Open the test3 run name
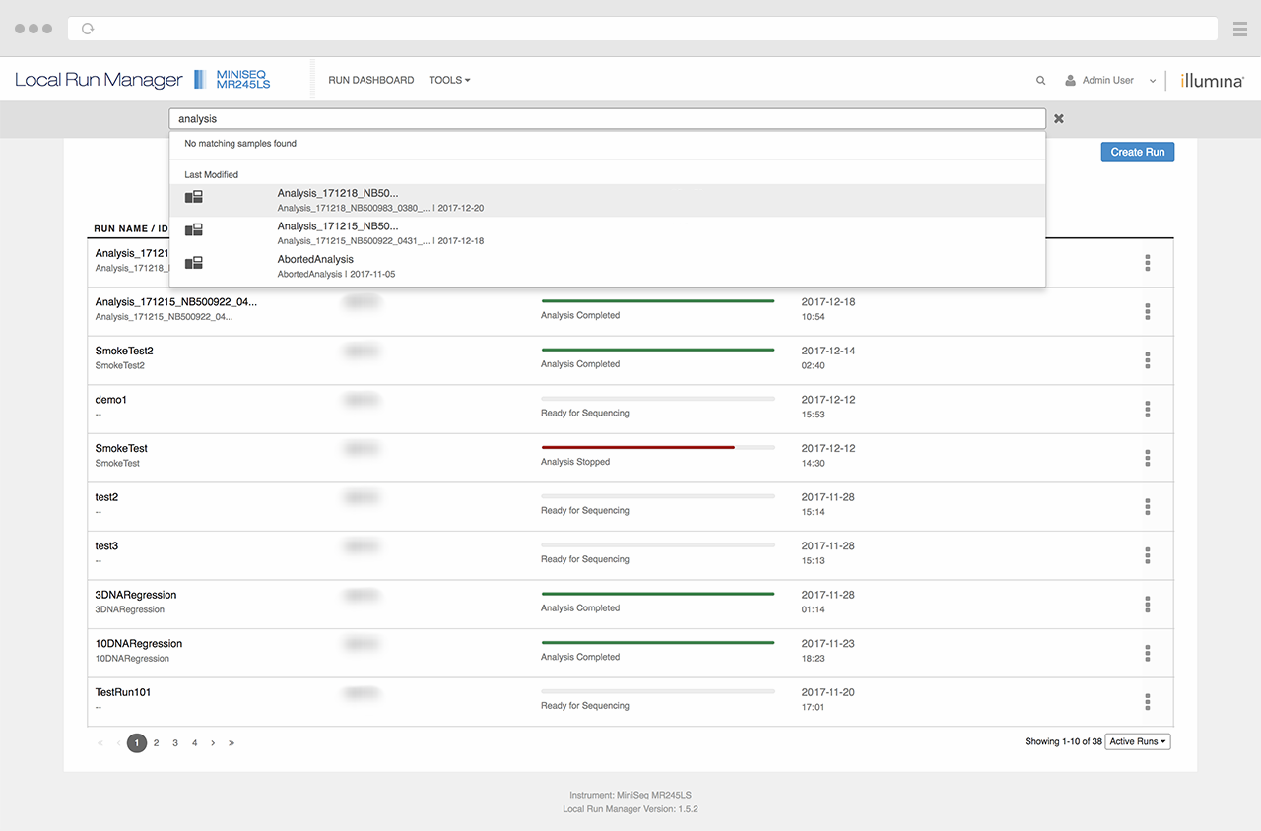1261x831 pixels. [x=106, y=545]
